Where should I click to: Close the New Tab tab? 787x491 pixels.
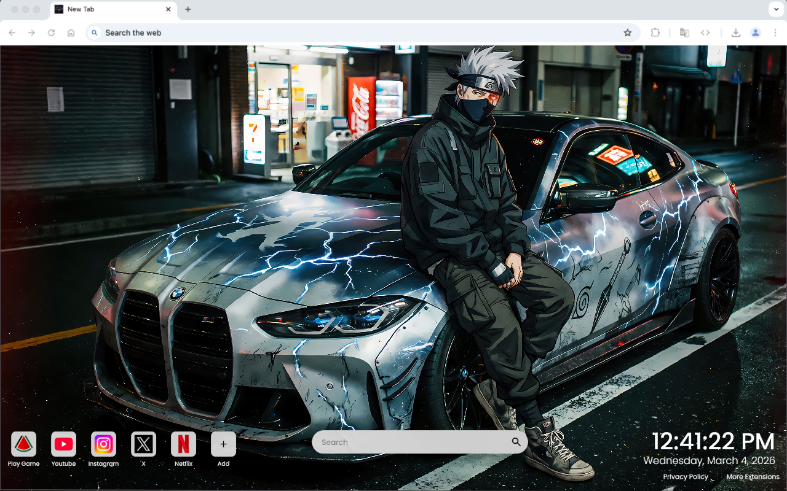[168, 9]
